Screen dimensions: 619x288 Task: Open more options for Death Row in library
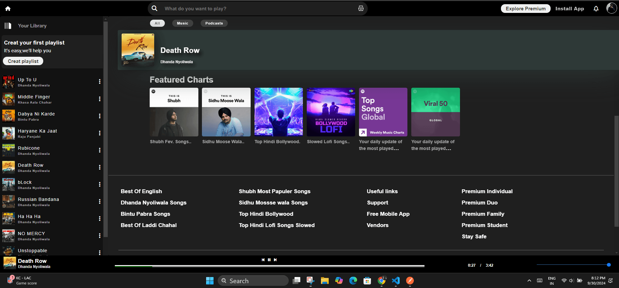click(100, 167)
